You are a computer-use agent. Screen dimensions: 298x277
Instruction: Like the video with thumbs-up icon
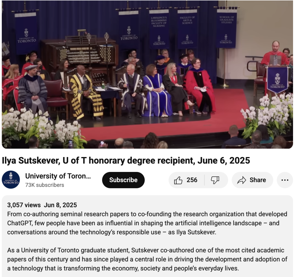pyautogui.click(x=178, y=180)
